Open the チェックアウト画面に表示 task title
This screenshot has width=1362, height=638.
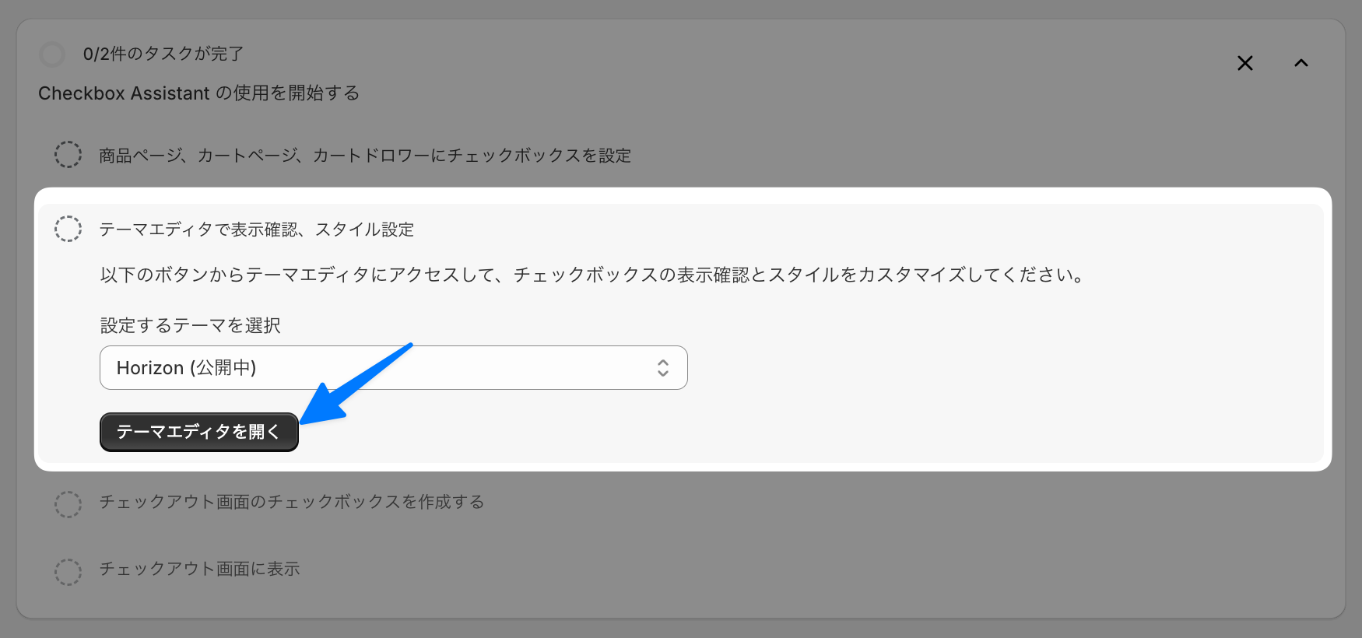tap(199, 570)
